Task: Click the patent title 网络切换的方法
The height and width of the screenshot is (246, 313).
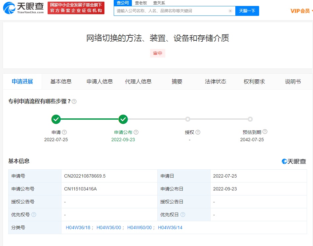Action: (158, 38)
